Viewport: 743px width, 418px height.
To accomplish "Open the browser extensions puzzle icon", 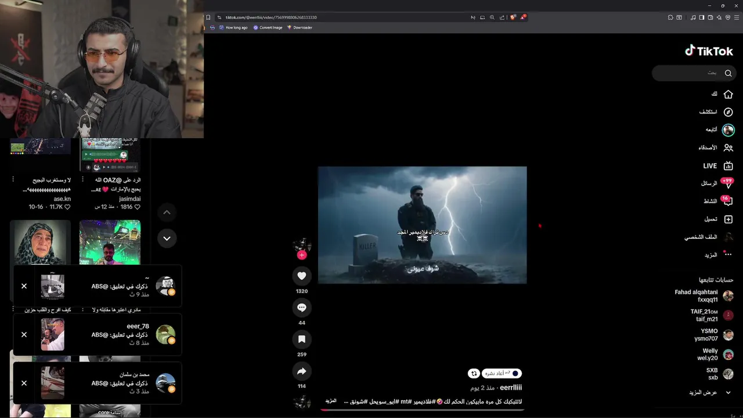I will pyautogui.click(x=670, y=17).
